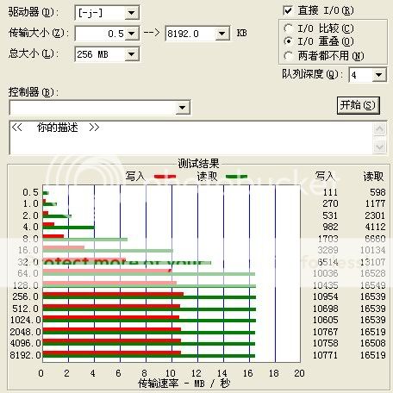Expand the controller (控制器) combo box
This screenshot has height=393, width=393.
183,108
